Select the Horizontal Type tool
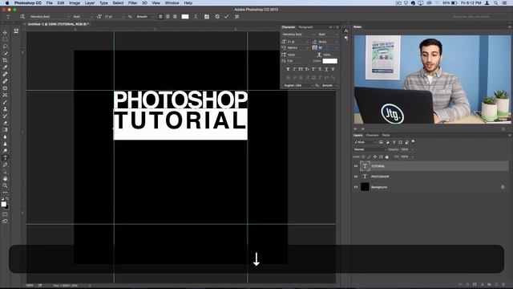This screenshot has width=513, height=289. 5,157
